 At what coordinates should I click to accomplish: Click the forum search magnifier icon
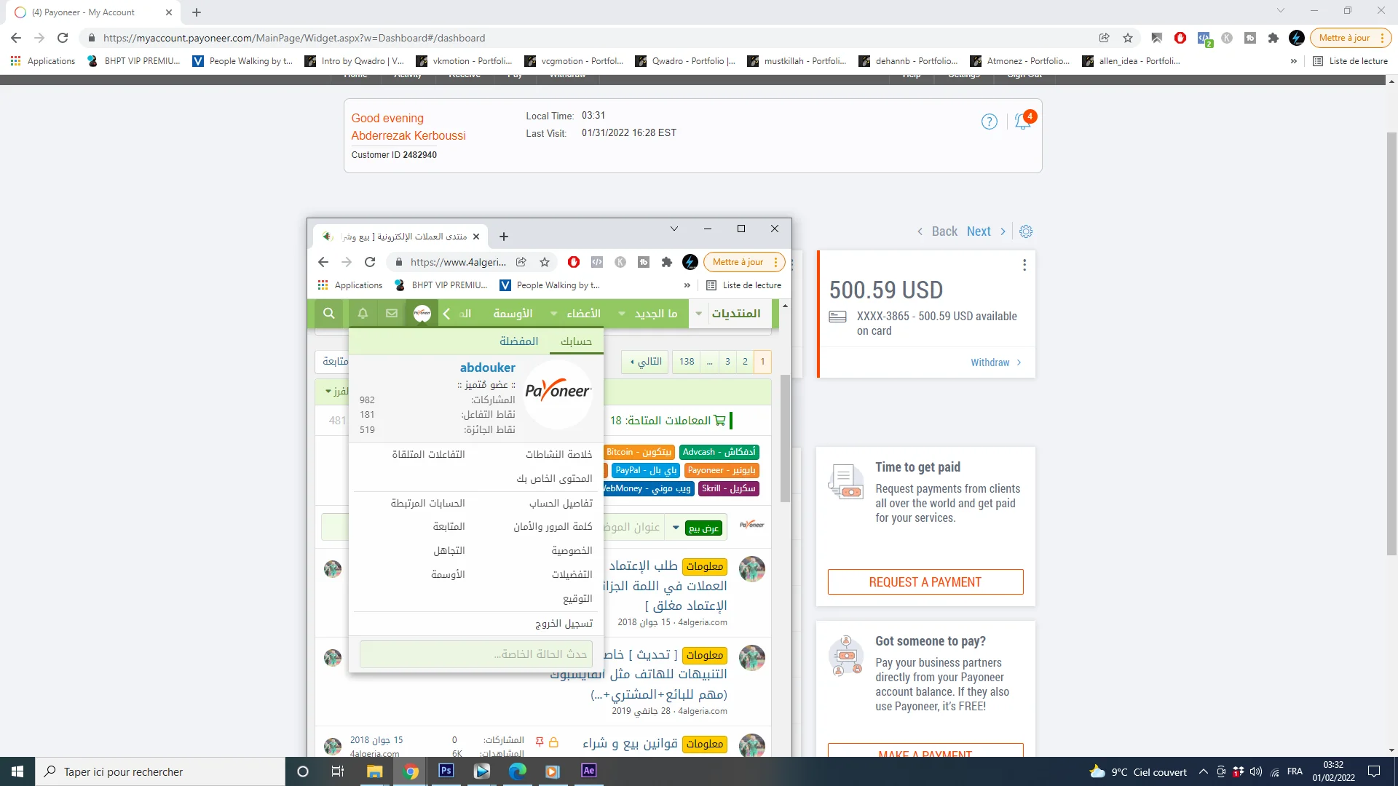pos(329,314)
